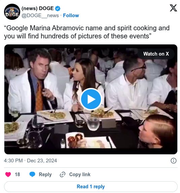Click the blue reply speech bubble icon

32,174
